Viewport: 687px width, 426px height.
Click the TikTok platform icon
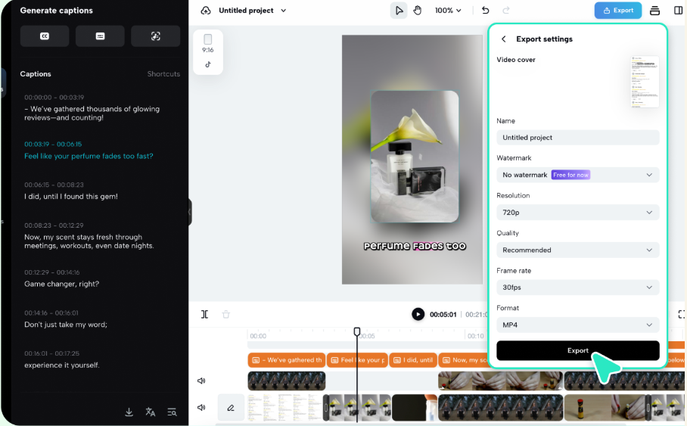click(207, 64)
